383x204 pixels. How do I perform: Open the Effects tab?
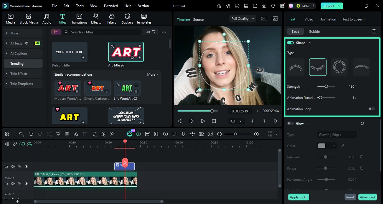[96, 19]
